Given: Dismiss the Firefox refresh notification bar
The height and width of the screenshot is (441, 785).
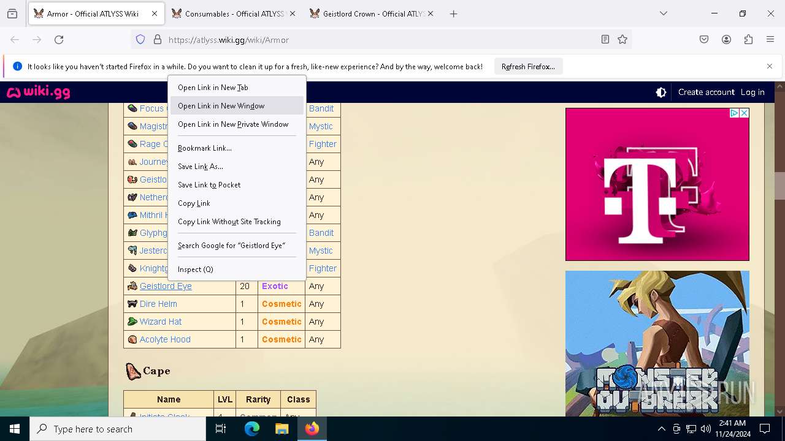Looking at the screenshot, I should [x=770, y=66].
